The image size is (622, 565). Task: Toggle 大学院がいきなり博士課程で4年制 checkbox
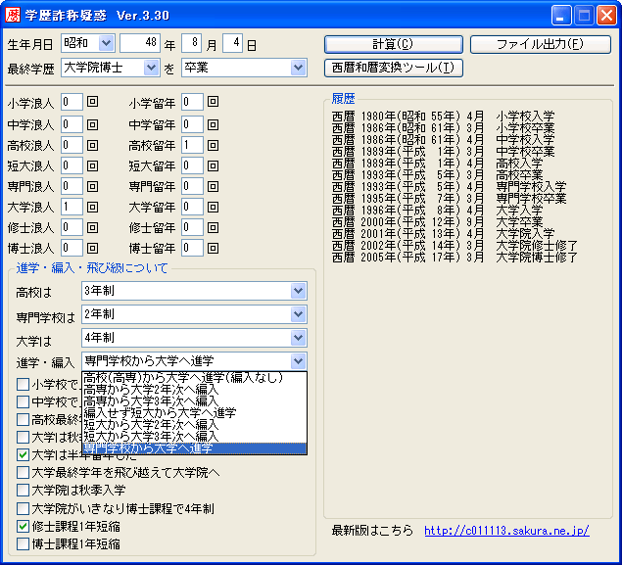click(24, 508)
